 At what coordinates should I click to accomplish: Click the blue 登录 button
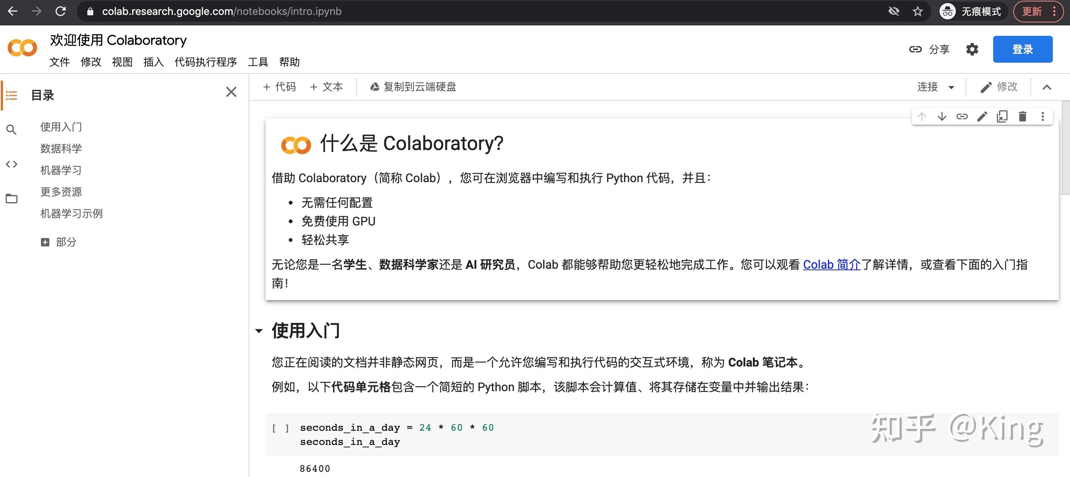[x=1023, y=49]
